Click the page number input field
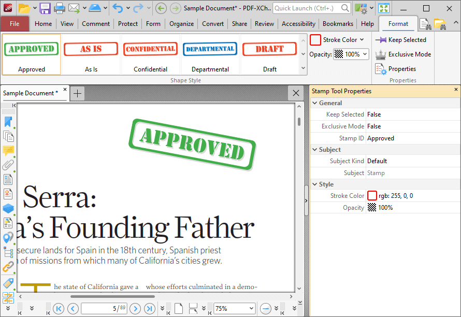Image resolution: width=461 pixels, height=317 pixels. pos(104,309)
